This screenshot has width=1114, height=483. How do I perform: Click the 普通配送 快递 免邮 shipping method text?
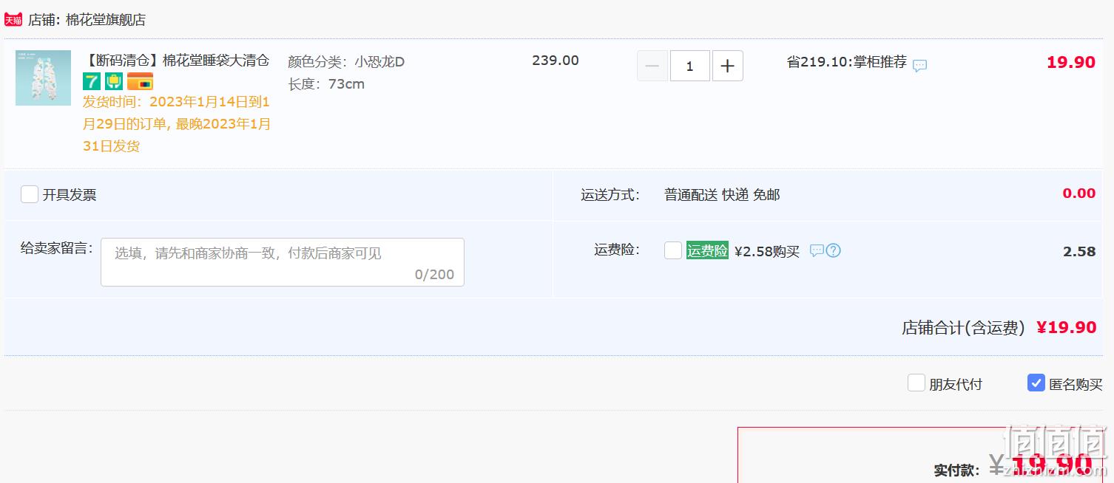tap(722, 195)
